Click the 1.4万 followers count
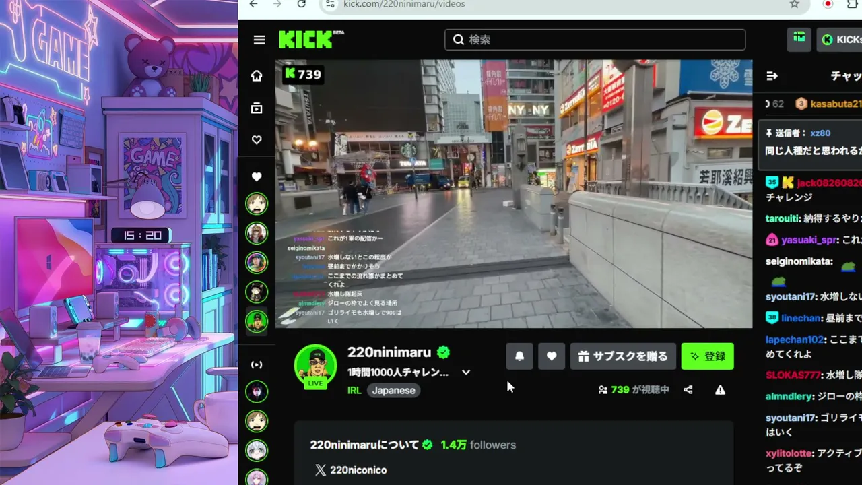The width and height of the screenshot is (862, 485). tap(478, 445)
